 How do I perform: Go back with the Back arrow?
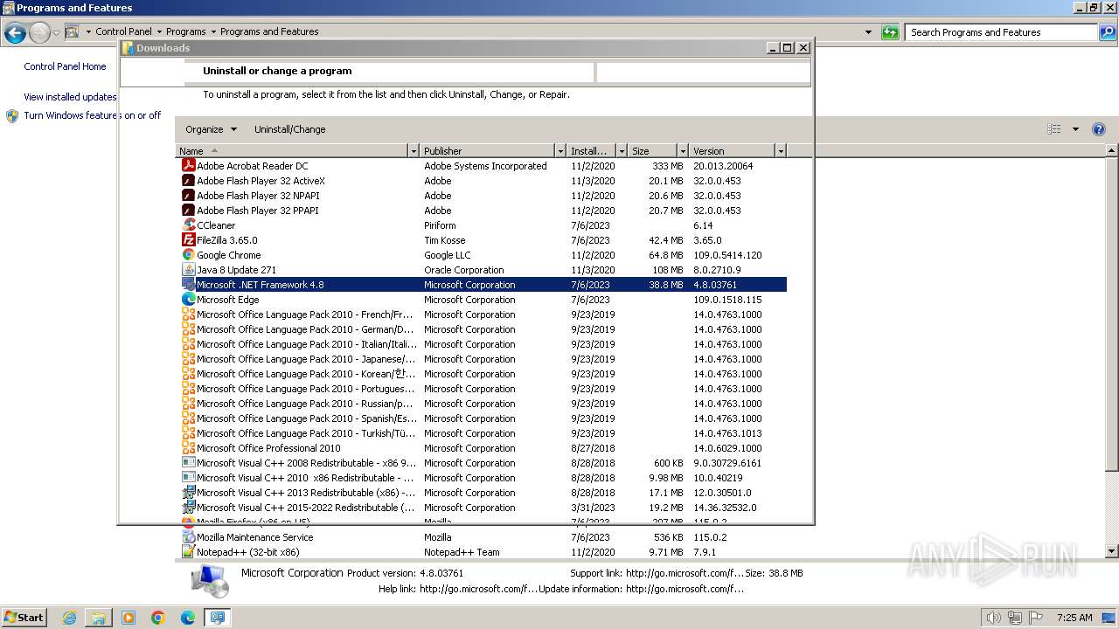[15, 33]
